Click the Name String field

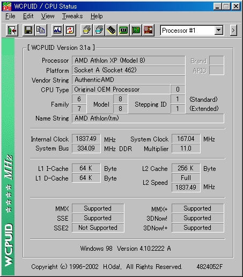[x=148, y=118]
